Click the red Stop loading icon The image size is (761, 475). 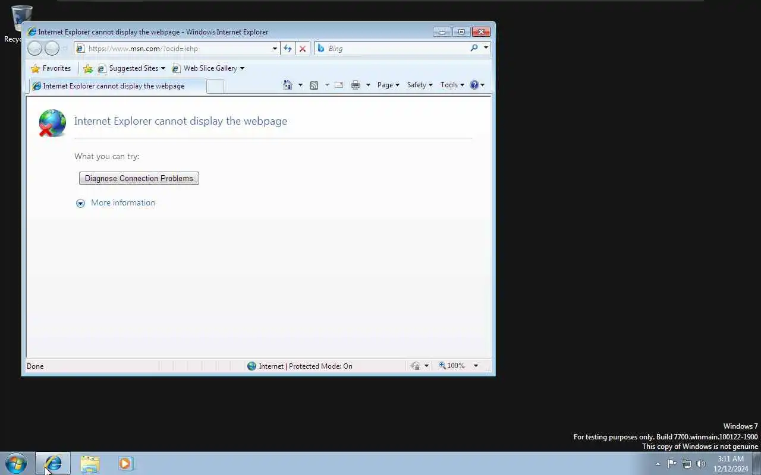coord(303,49)
